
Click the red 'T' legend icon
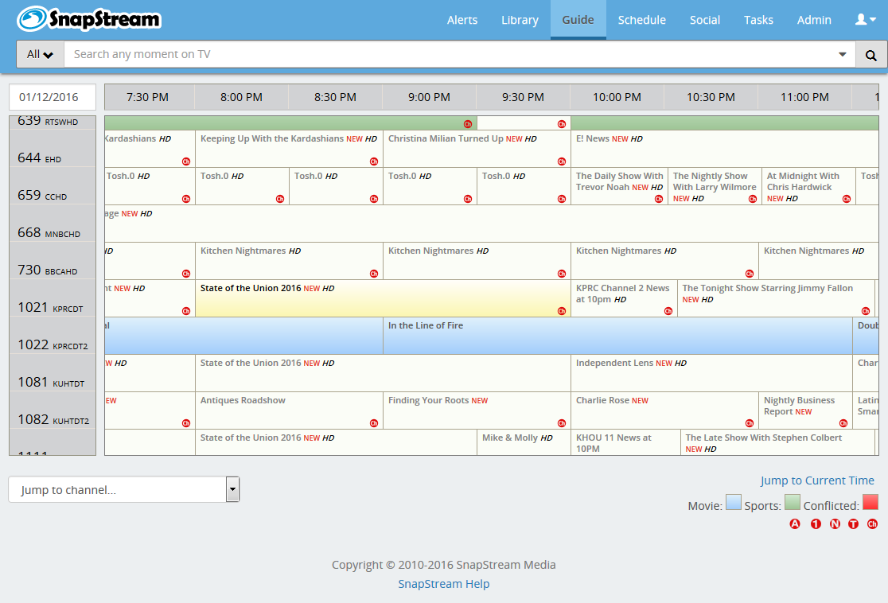[x=853, y=523]
